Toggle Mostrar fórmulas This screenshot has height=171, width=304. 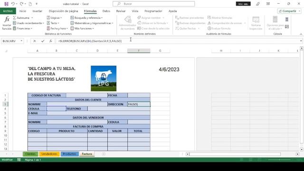pos(219,18)
